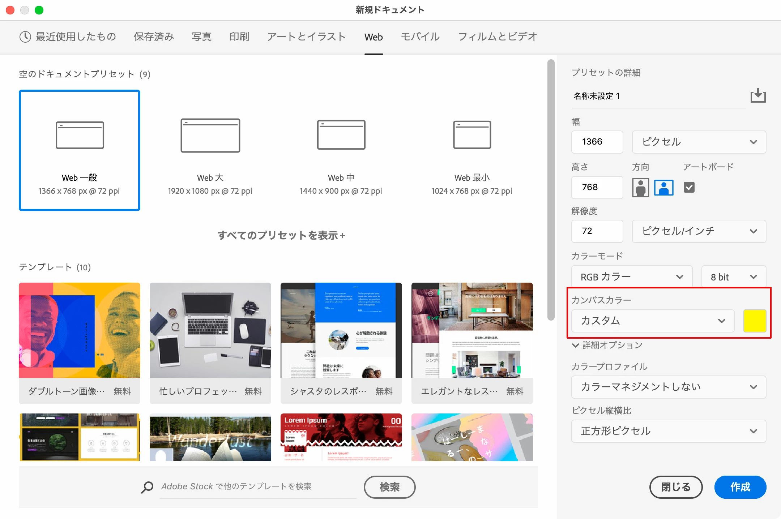Image resolution: width=781 pixels, height=519 pixels.
Task: Pick the Web 中 preset icon
Action: (x=341, y=135)
